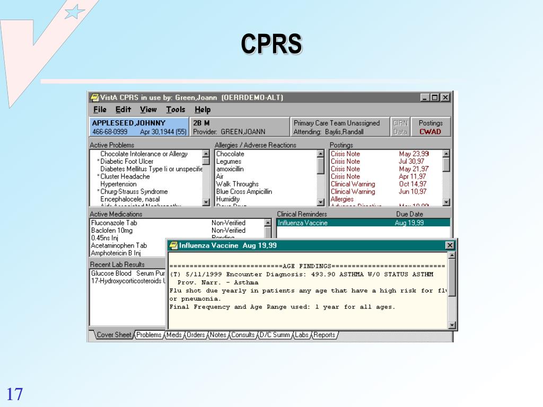Select the Acetaminophen Tab medication
Screen dimensions: 543x407
coord(119,246)
